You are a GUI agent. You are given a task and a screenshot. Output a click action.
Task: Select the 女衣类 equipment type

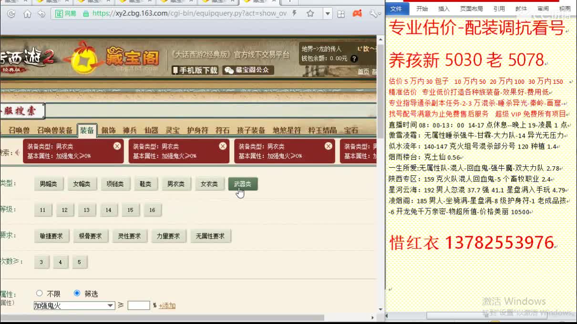(x=209, y=184)
